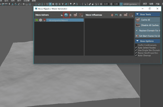This screenshot has width=163, height=107.
Task: Uncheck Auto Select Nodes option
Action: (x=136, y=48)
